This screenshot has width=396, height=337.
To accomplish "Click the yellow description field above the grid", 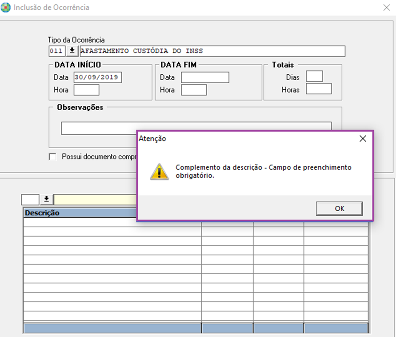I will pos(95,200).
